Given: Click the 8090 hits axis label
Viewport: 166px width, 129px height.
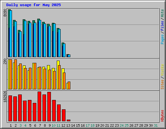Looking at the screenshot, I should tap(5, 13).
